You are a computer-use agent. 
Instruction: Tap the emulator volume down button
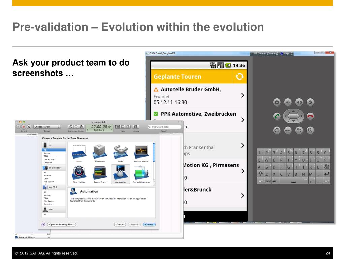click(x=288, y=102)
